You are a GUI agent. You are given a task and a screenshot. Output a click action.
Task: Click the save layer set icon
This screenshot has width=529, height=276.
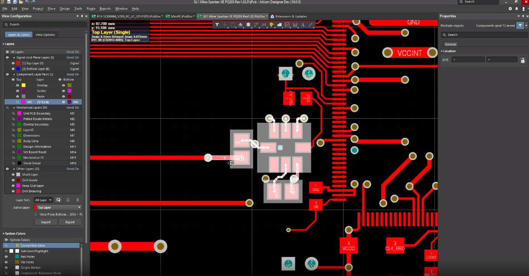pyautogui.click(x=68, y=200)
